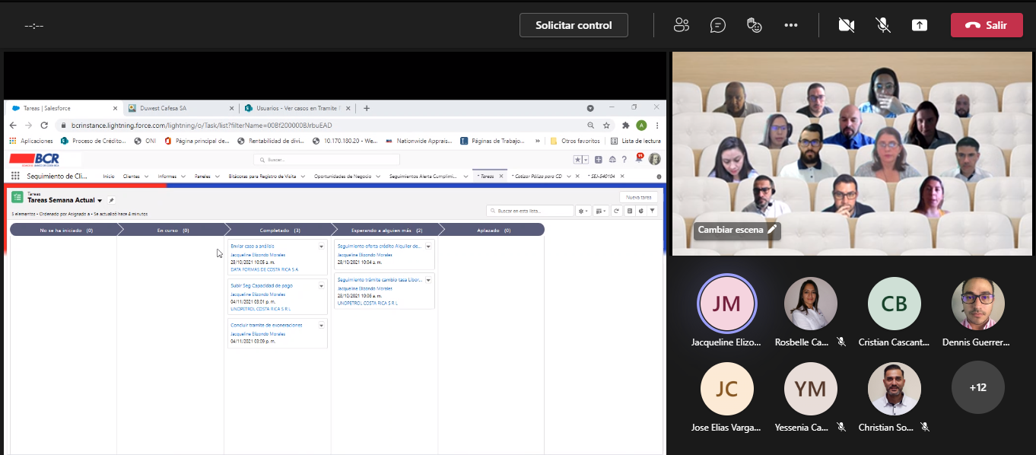Bookmark this page with the star icon
This screenshot has width=1036, height=455.
(x=606, y=125)
